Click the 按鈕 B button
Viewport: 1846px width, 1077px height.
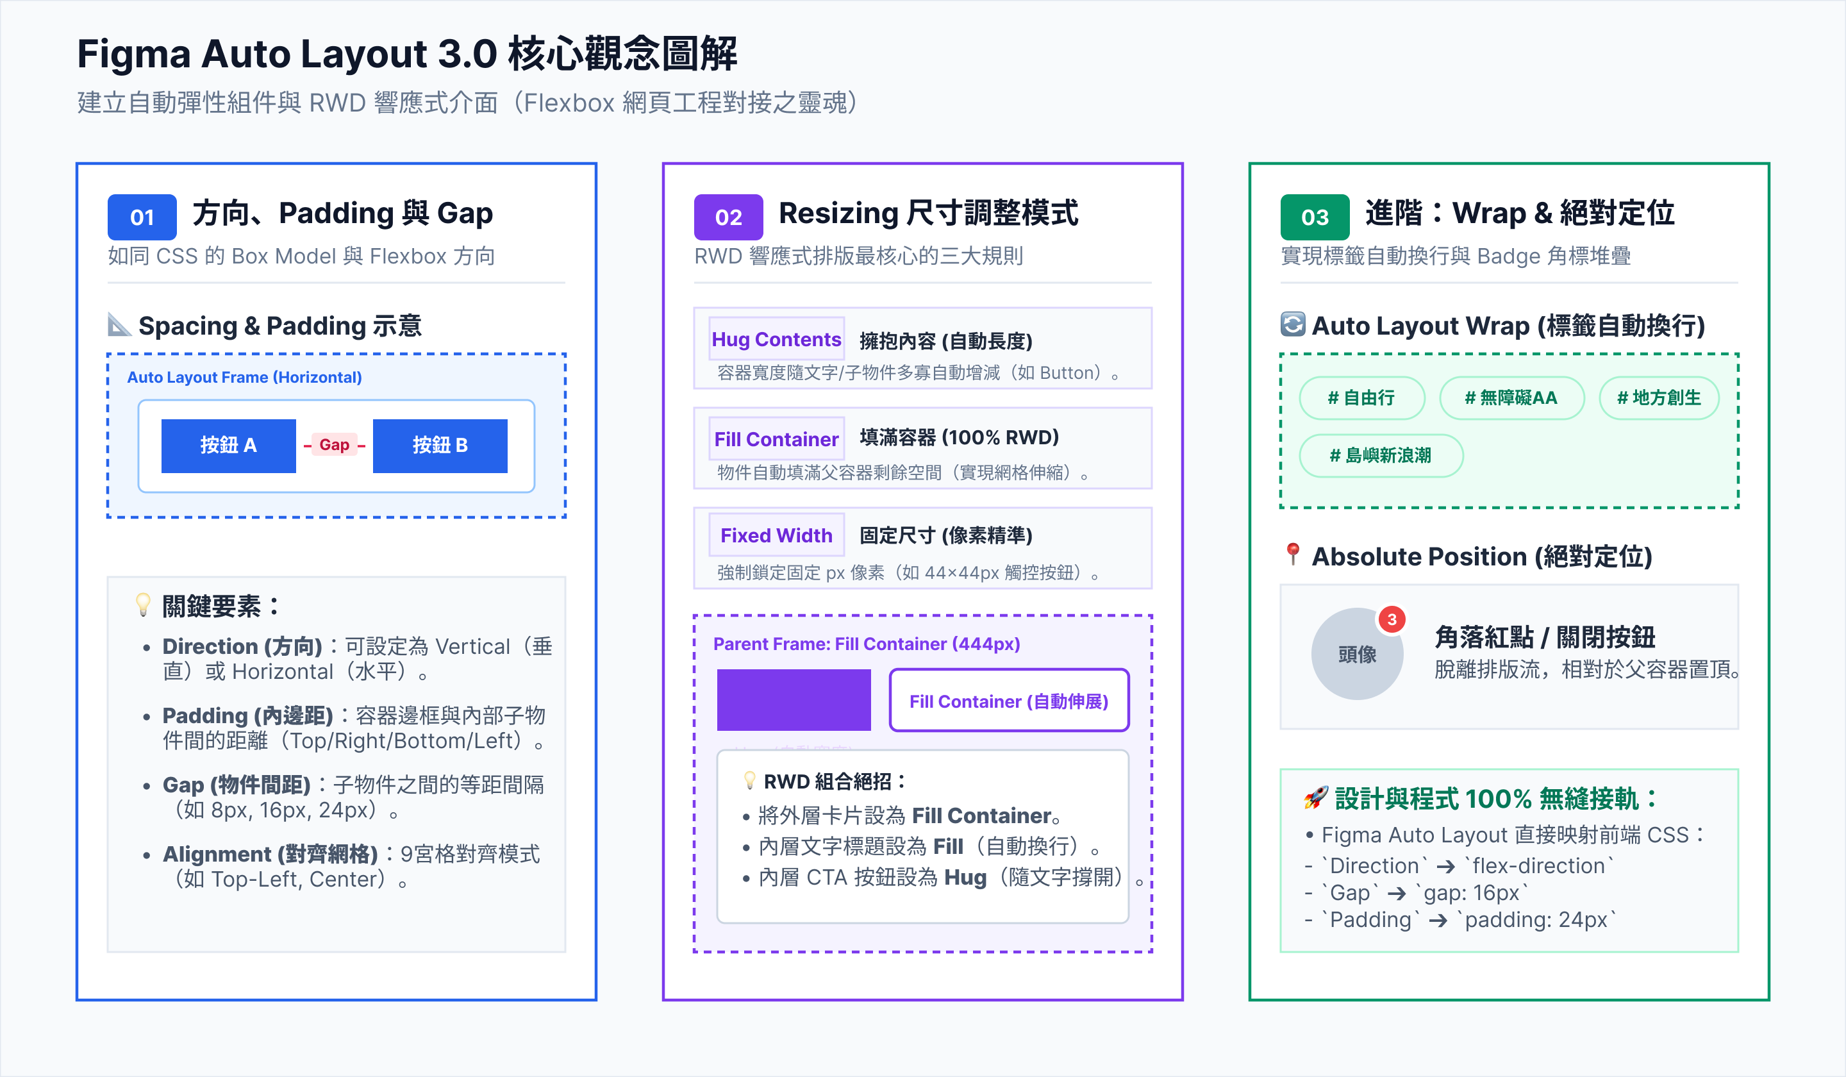pyautogui.click(x=440, y=446)
